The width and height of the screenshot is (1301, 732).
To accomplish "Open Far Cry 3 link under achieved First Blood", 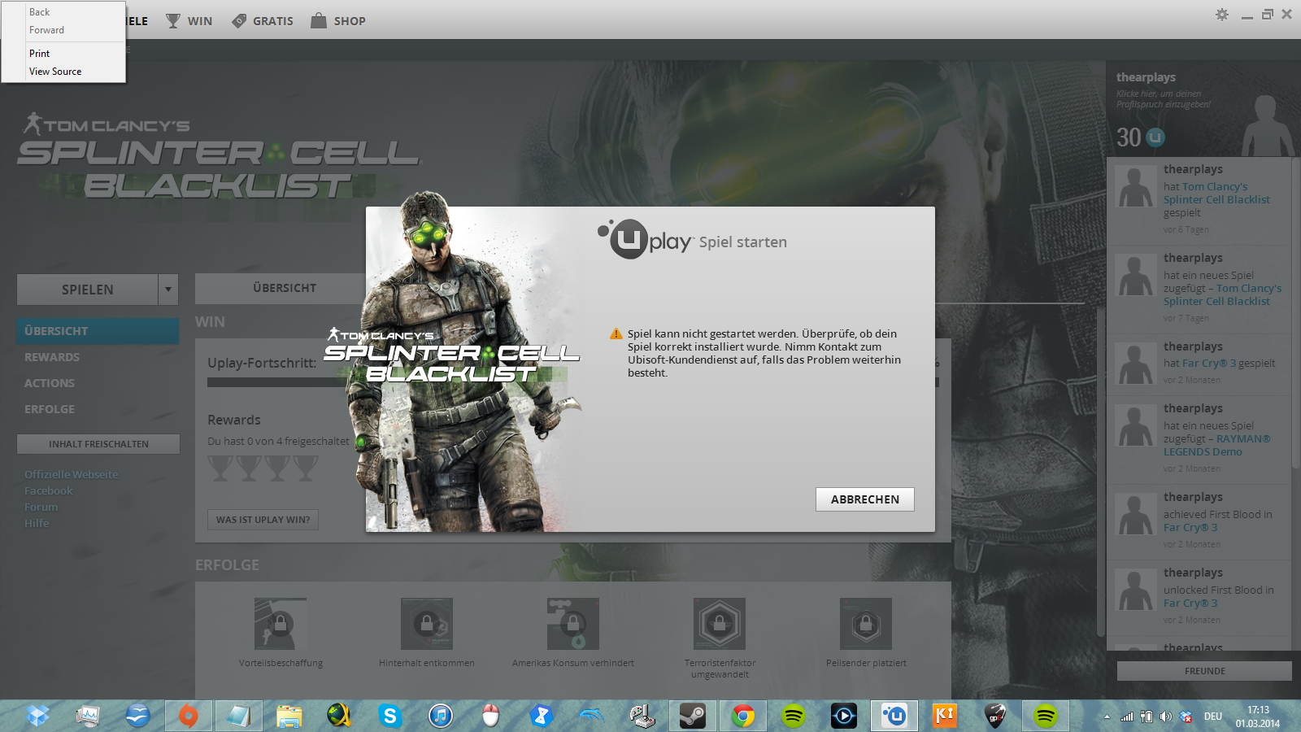I will coord(1190,528).
